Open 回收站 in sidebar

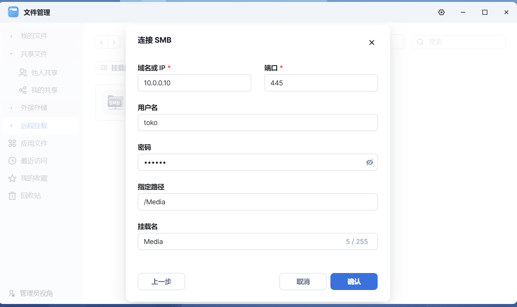click(x=31, y=196)
